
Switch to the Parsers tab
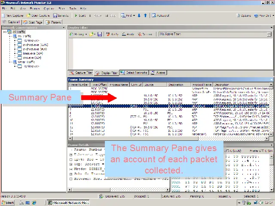53,22
